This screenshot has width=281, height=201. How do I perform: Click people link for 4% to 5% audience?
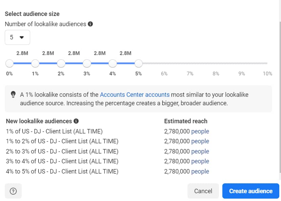tap(200, 172)
